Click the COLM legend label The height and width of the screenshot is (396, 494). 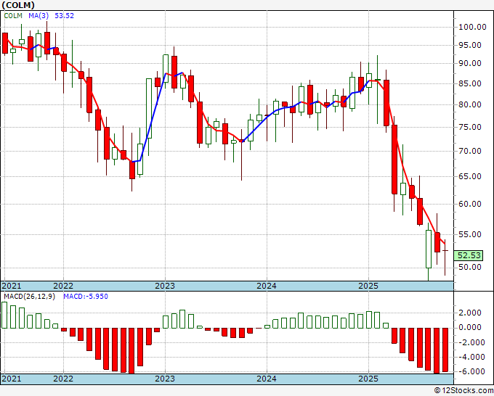click(x=13, y=16)
